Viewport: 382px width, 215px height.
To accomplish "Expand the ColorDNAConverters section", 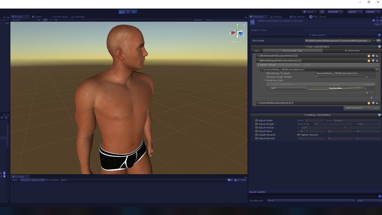I will click(258, 103).
